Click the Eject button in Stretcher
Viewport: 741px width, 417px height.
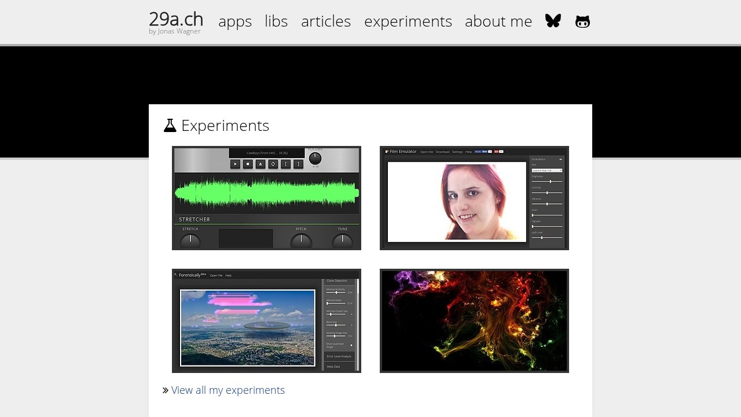[261, 164]
